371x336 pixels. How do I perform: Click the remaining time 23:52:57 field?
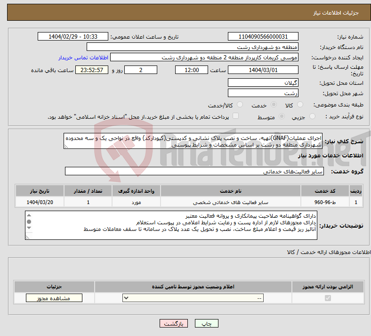pyautogui.click(x=92, y=70)
